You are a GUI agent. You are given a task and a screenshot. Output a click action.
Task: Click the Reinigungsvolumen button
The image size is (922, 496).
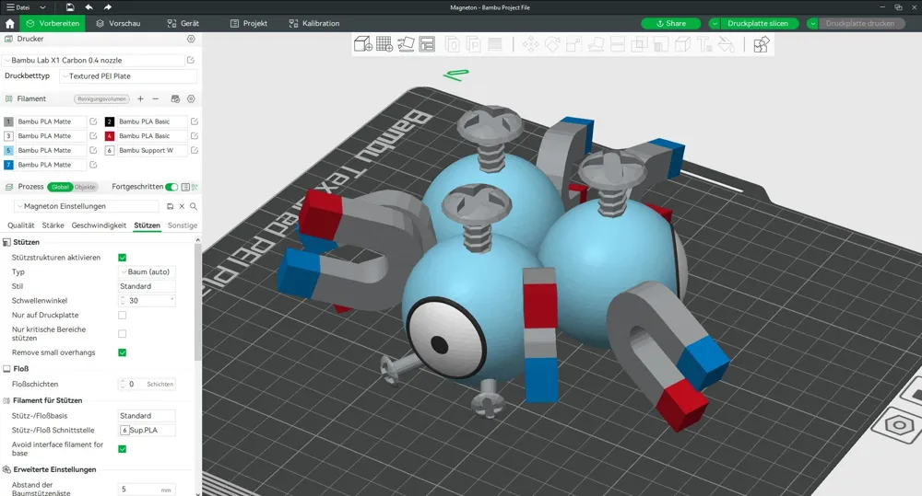[x=101, y=98]
